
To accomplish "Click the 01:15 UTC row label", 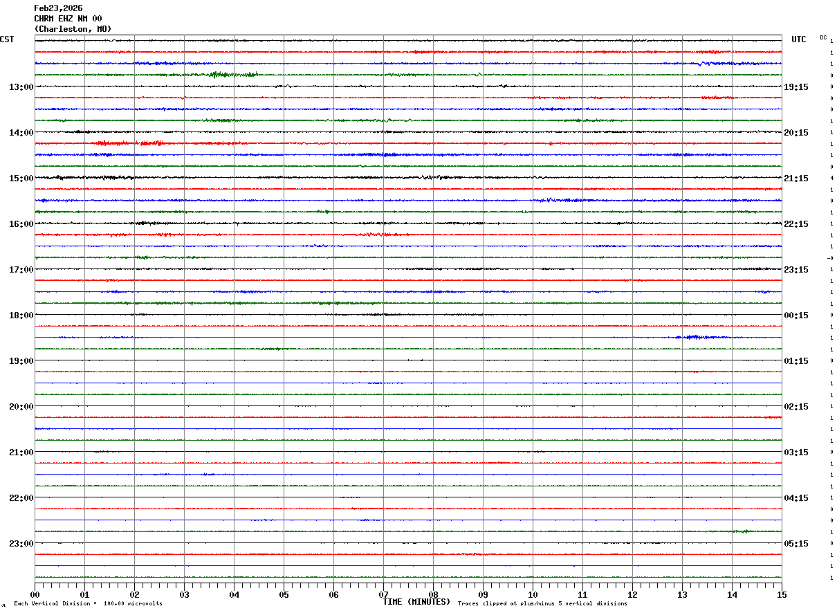I will (795, 361).
